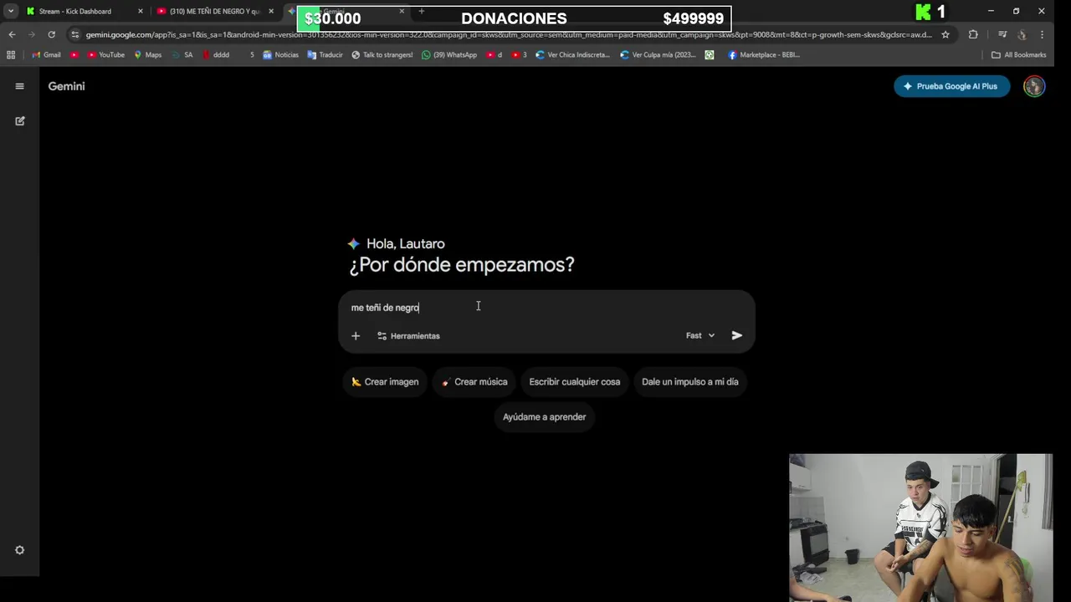This screenshot has height=602, width=1071.
Task: Click the browser reload icon
Action: [x=52, y=34]
